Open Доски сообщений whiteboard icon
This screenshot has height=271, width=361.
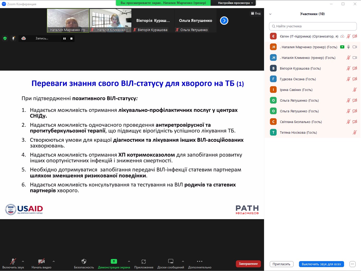(171, 261)
